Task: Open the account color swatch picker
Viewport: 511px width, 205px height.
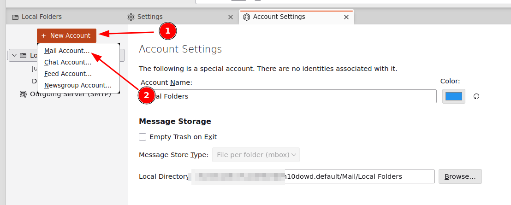Action: coord(454,96)
